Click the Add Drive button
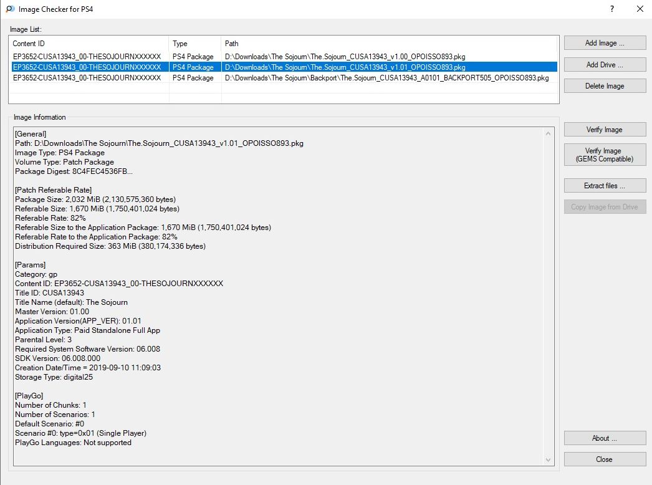This screenshot has height=485, width=652. pyautogui.click(x=605, y=65)
